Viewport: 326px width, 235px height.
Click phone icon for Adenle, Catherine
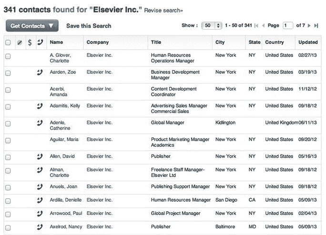pos(40,123)
